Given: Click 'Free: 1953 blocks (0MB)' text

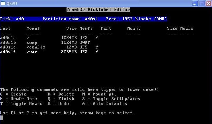Looking at the screenshot, I should click(x=136, y=19).
